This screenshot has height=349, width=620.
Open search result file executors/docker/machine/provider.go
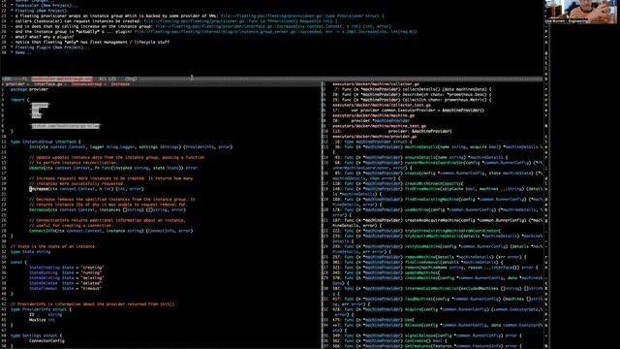click(x=375, y=137)
